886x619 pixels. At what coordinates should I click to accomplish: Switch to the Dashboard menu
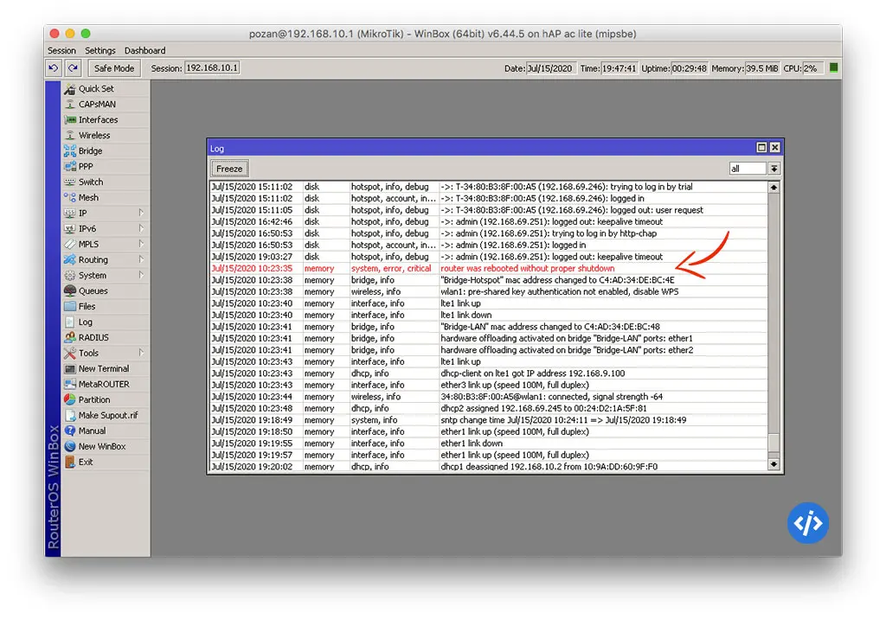pos(144,50)
